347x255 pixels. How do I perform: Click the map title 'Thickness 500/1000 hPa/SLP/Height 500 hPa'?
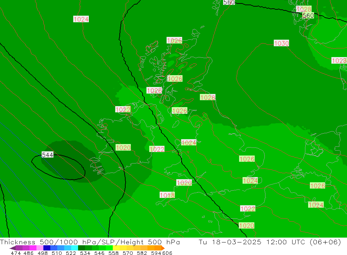[90, 242]
